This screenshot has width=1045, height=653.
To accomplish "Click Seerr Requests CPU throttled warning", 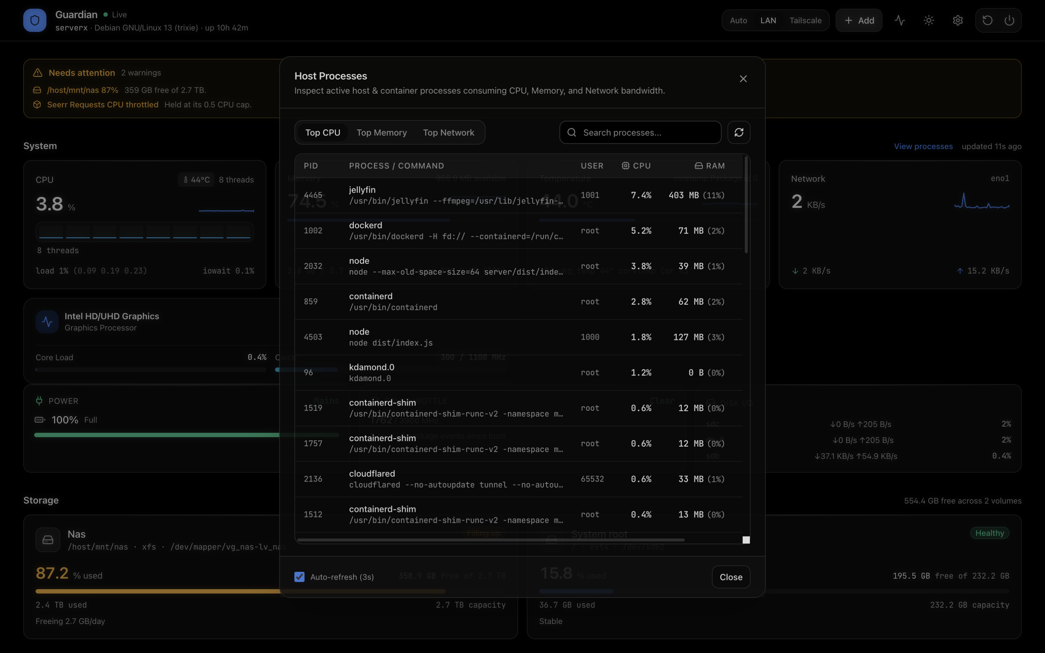I will (103, 104).
